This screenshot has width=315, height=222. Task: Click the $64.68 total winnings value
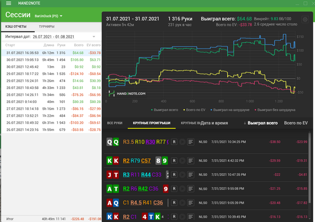pyautogui.click(x=244, y=19)
